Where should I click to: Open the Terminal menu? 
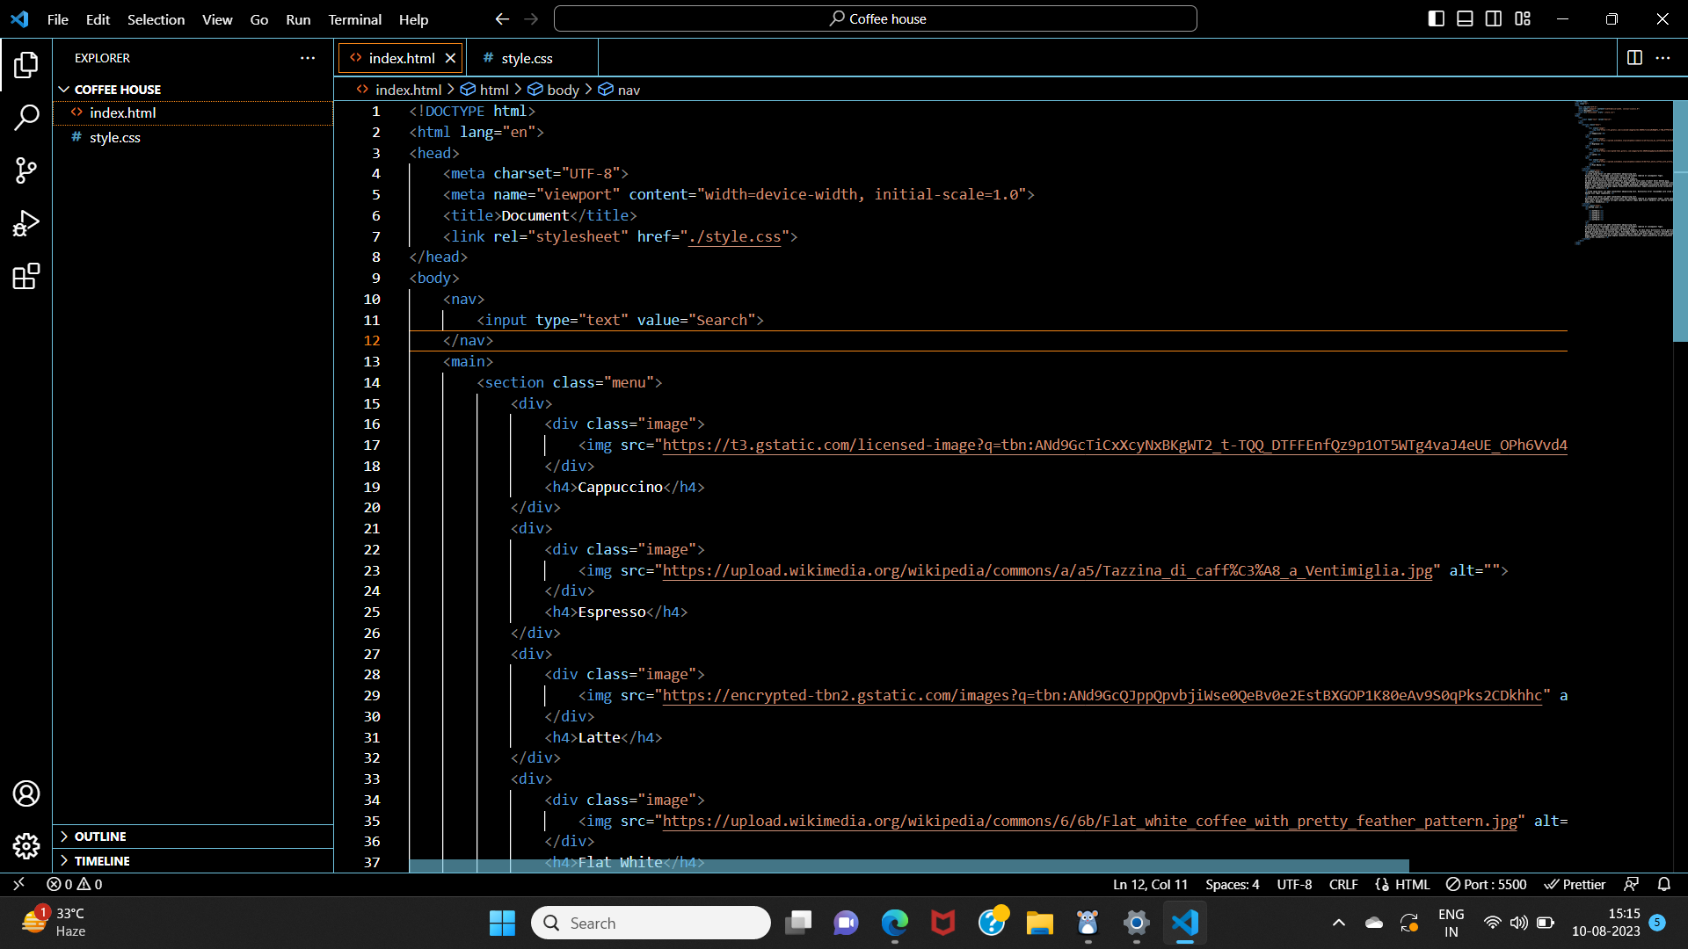(354, 19)
